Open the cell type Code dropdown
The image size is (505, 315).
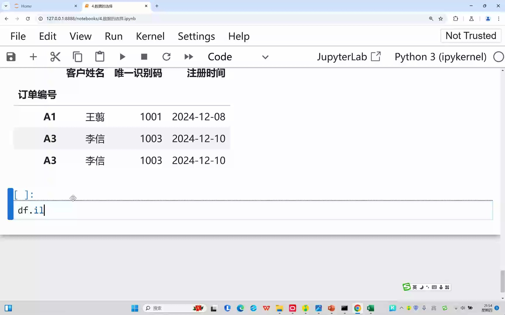point(238,57)
